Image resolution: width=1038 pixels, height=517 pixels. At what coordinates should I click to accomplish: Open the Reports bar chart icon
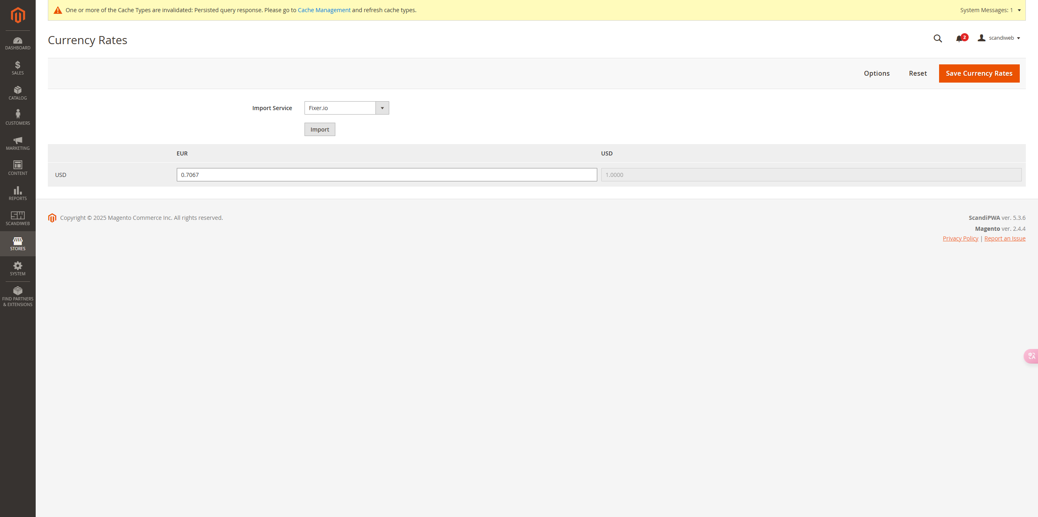tap(17, 193)
